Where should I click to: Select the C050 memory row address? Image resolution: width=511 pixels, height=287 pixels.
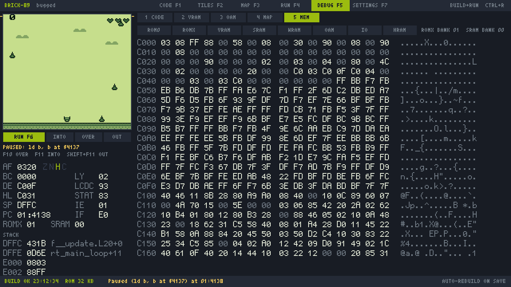tap(147, 90)
